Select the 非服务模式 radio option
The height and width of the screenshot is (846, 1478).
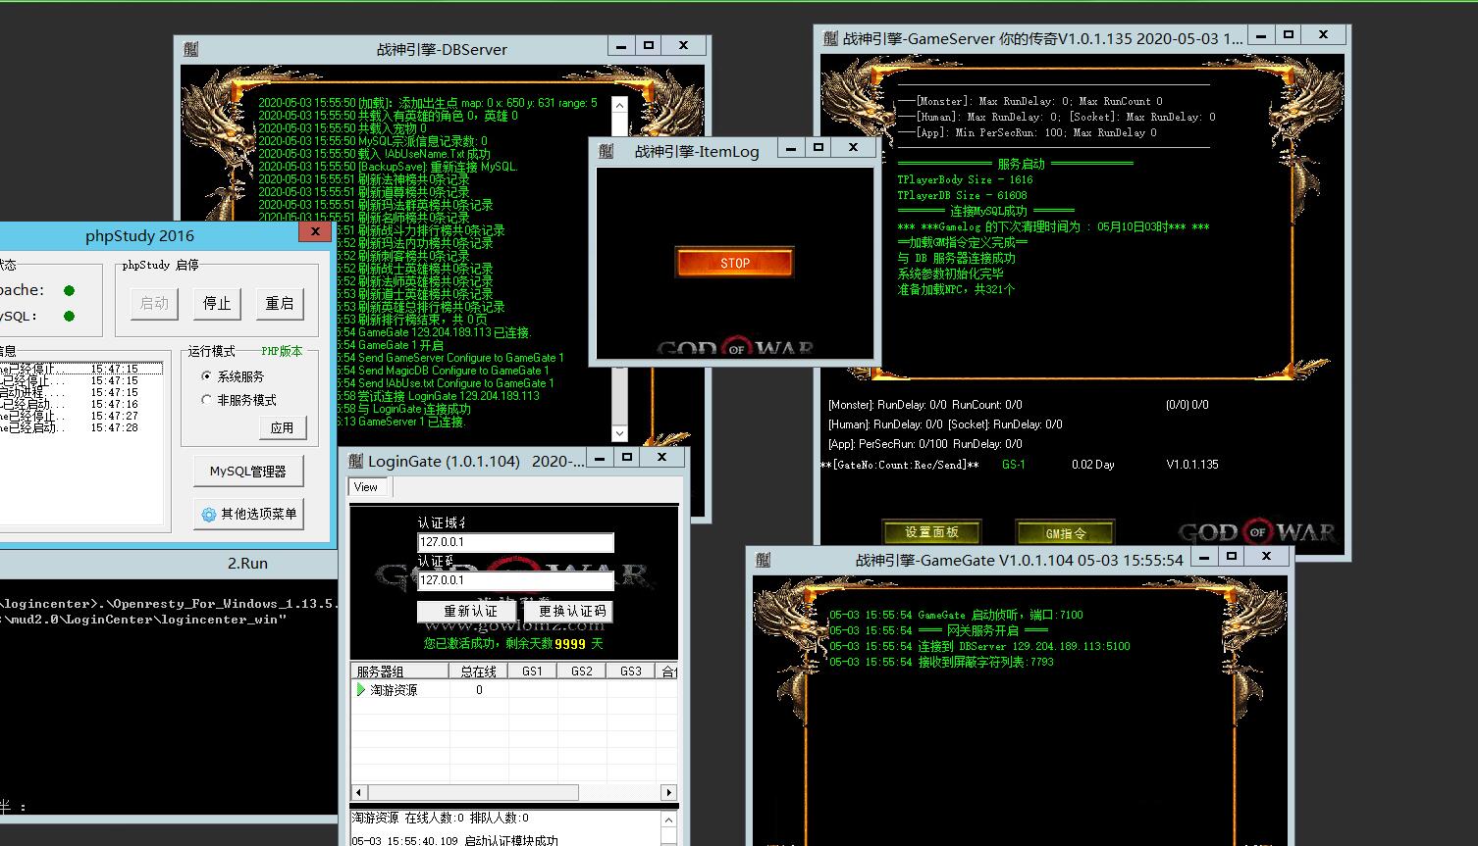206,400
